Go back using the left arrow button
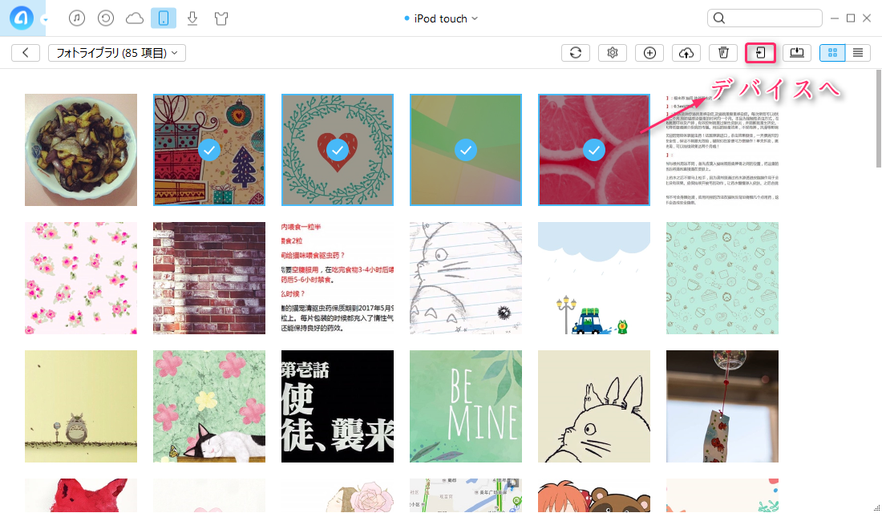 coord(26,52)
